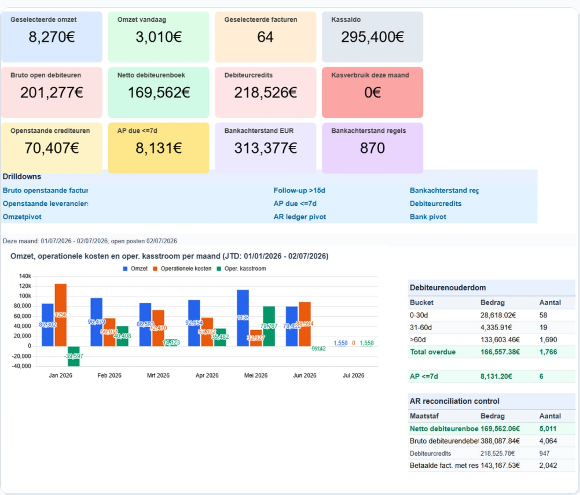Open the Debiteurcredits drilldown link

(x=436, y=203)
